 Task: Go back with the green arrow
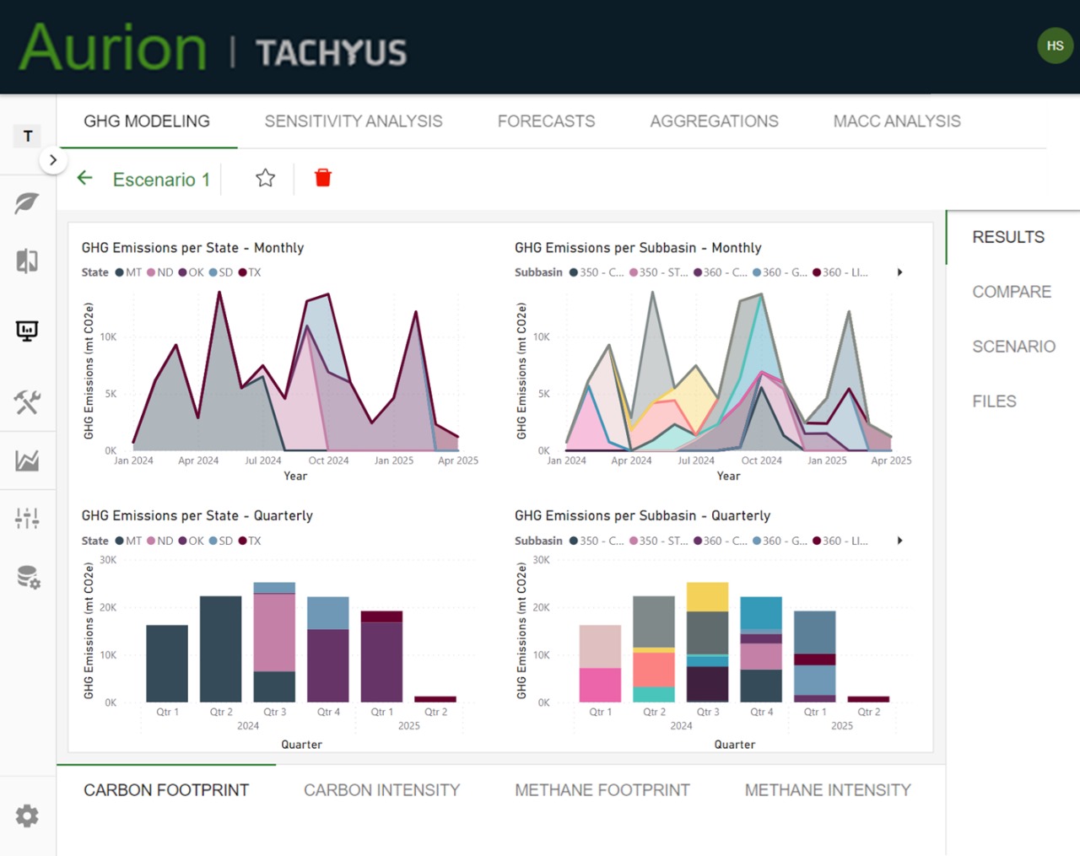click(x=84, y=177)
